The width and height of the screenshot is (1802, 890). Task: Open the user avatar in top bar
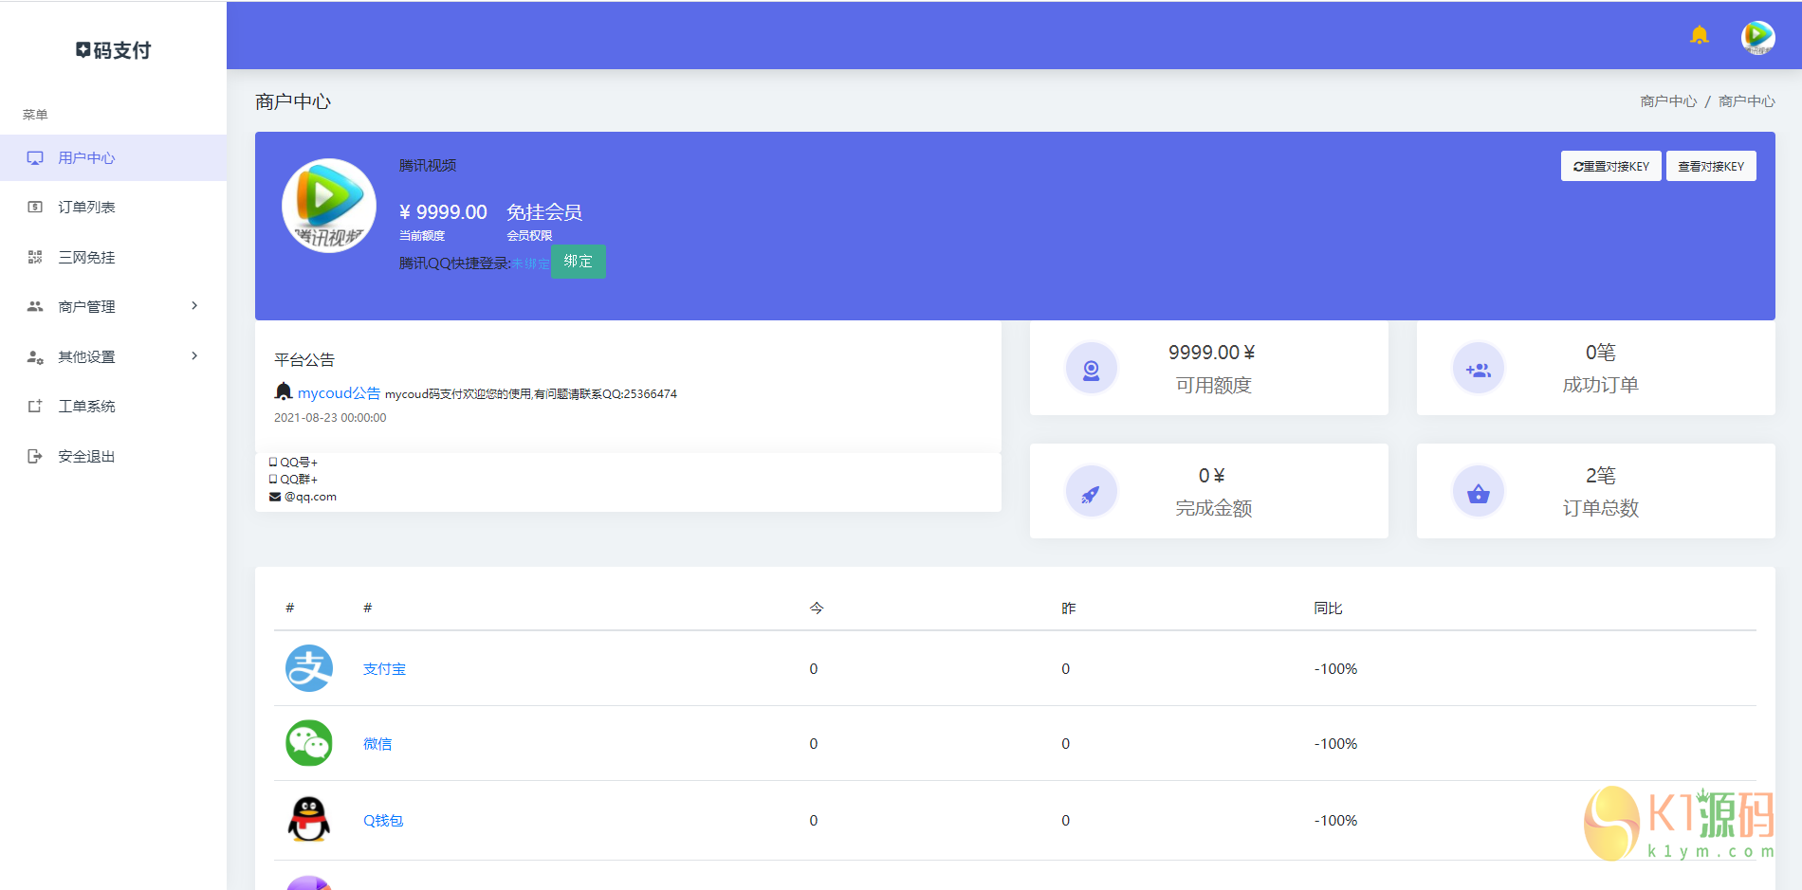pos(1757,37)
